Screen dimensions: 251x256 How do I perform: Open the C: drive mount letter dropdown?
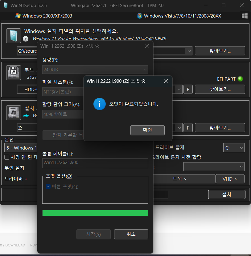(234, 148)
